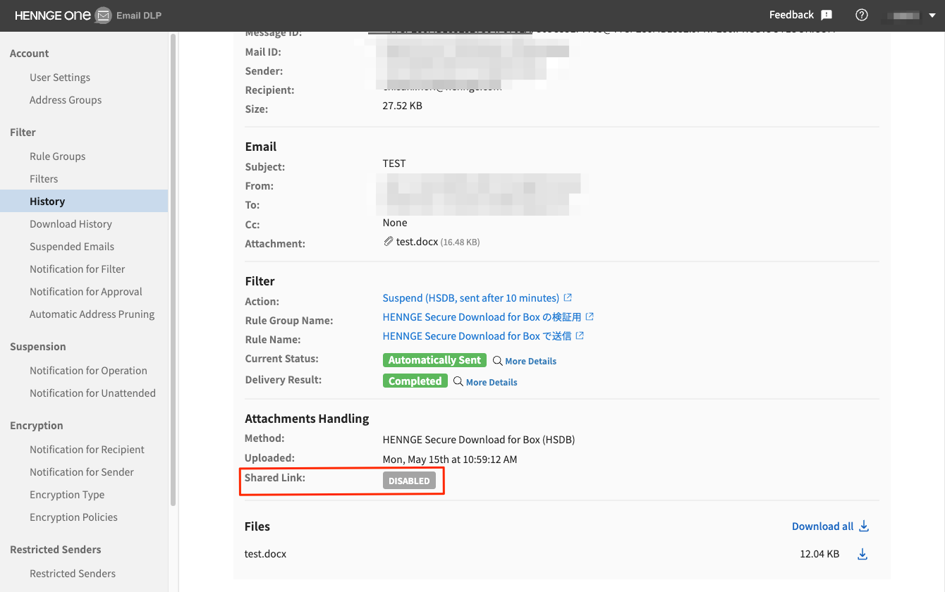The width and height of the screenshot is (945, 592).
Task: Click the Attachments Handling heading
Action: coord(307,419)
